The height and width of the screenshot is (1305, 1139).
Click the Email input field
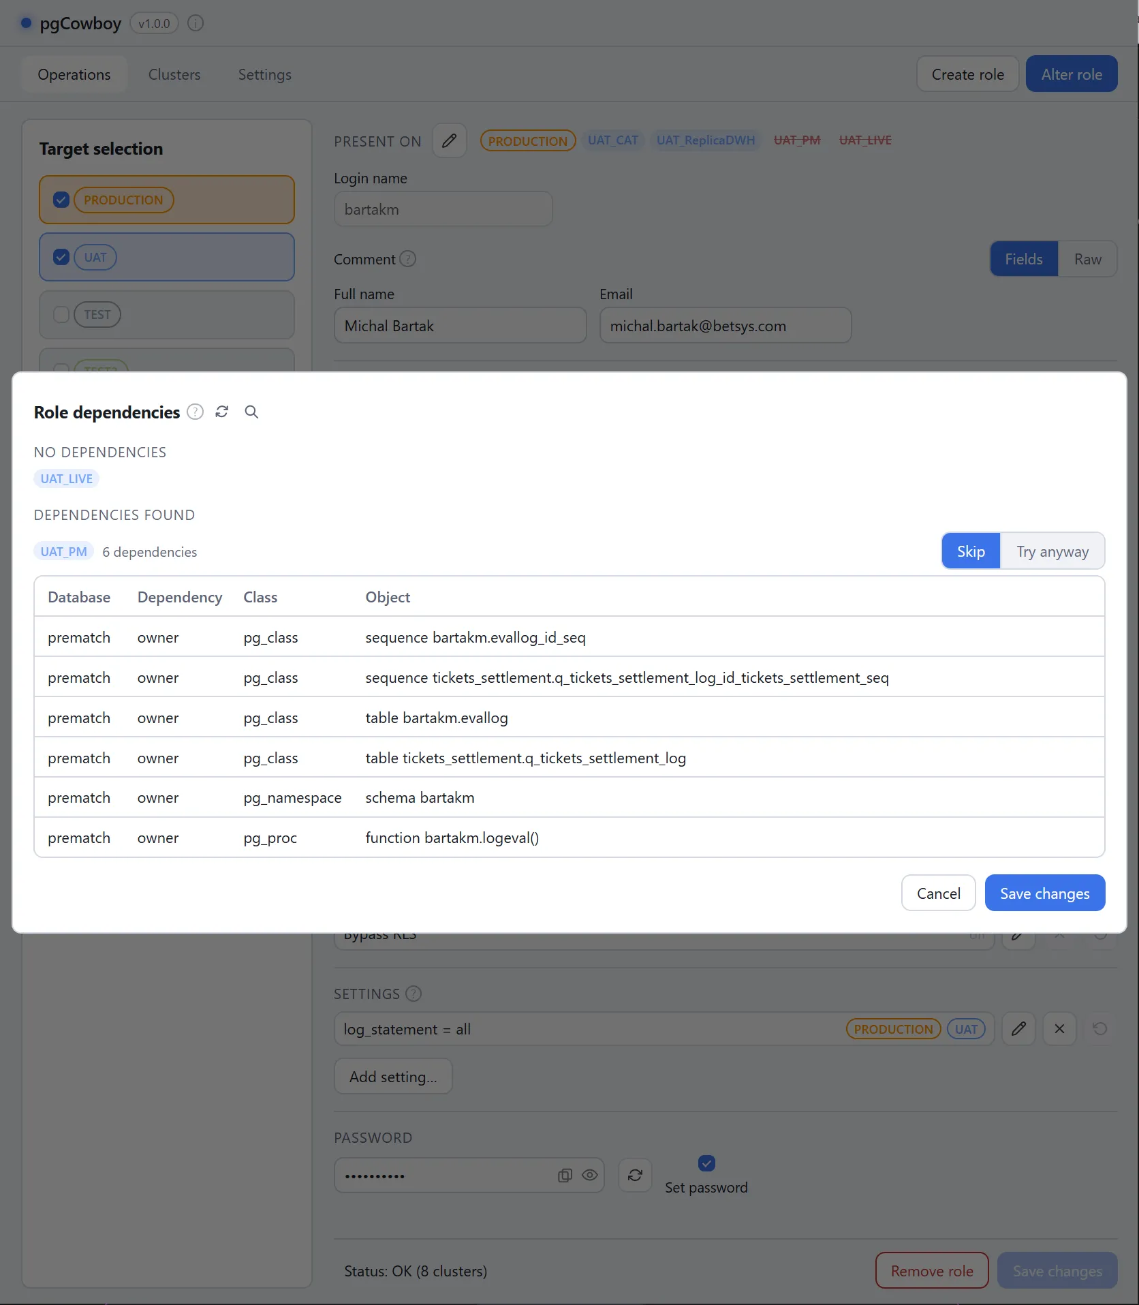[725, 326]
